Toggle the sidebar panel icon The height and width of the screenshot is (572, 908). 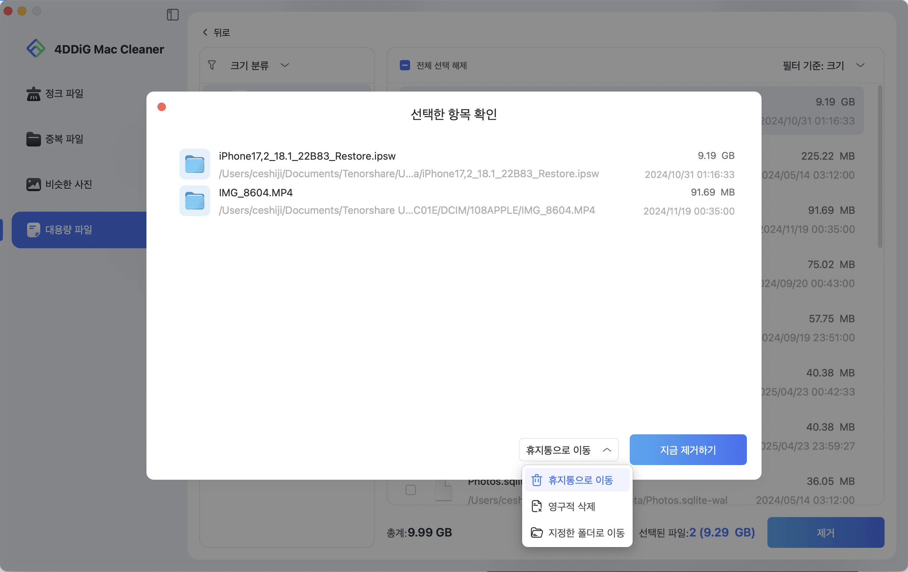[x=173, y=15]
